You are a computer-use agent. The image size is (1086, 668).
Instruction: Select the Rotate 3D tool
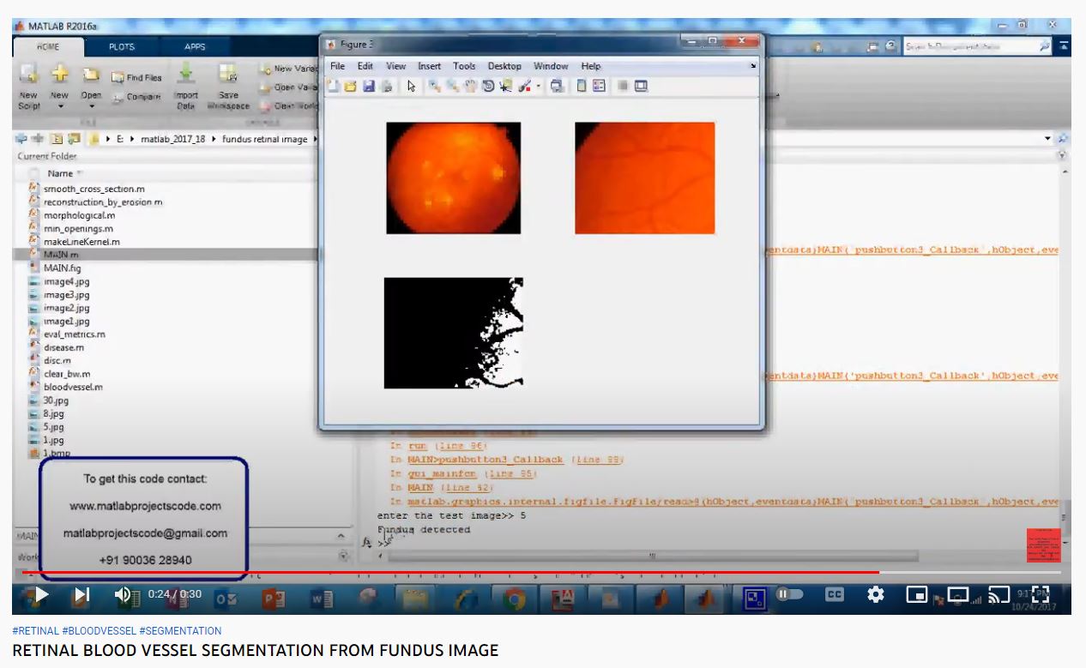pyautogui.click(x=487, y=86)
